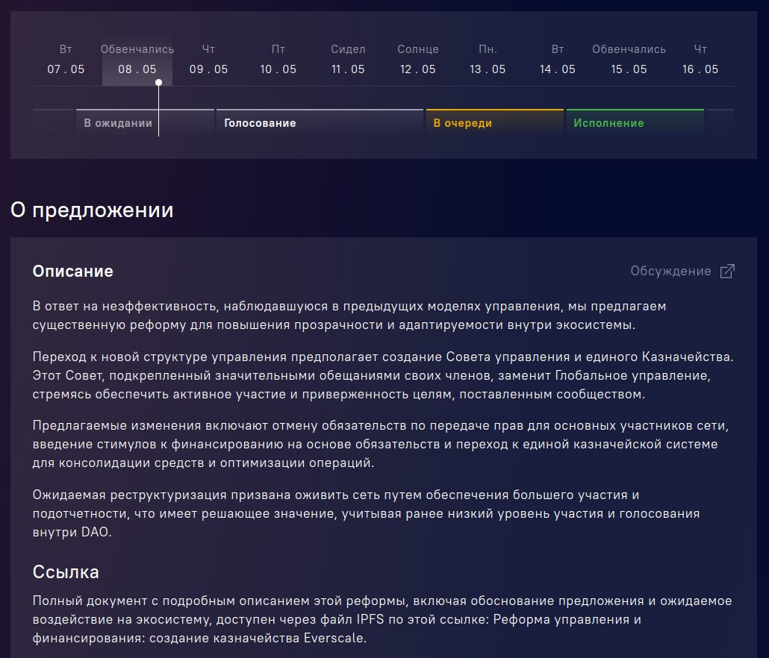This screenshot has height=658, width=769.
Task: Open the external link icon beside Обсуждение
Action: coord(726,272)
